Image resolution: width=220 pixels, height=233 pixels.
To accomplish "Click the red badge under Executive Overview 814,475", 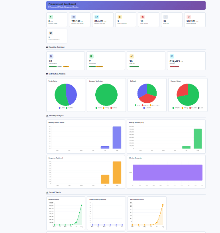I will [174, 67].
